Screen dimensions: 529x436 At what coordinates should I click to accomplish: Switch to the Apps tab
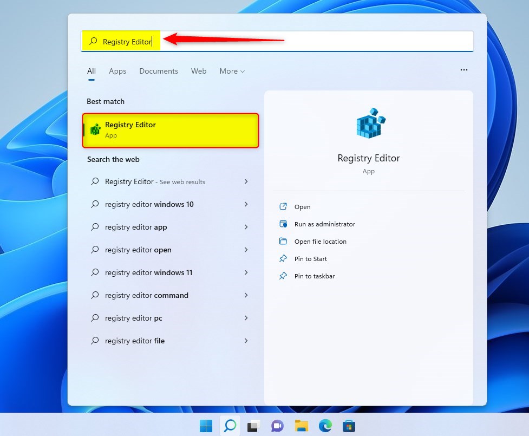click(x=117, y=71)
